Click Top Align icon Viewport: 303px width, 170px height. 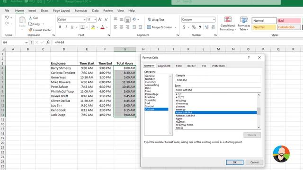tap(116, 19)
